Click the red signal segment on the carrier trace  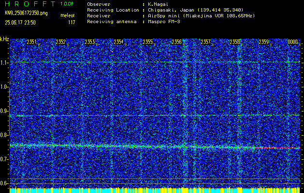pyautogui.click(x=277, y=148)
